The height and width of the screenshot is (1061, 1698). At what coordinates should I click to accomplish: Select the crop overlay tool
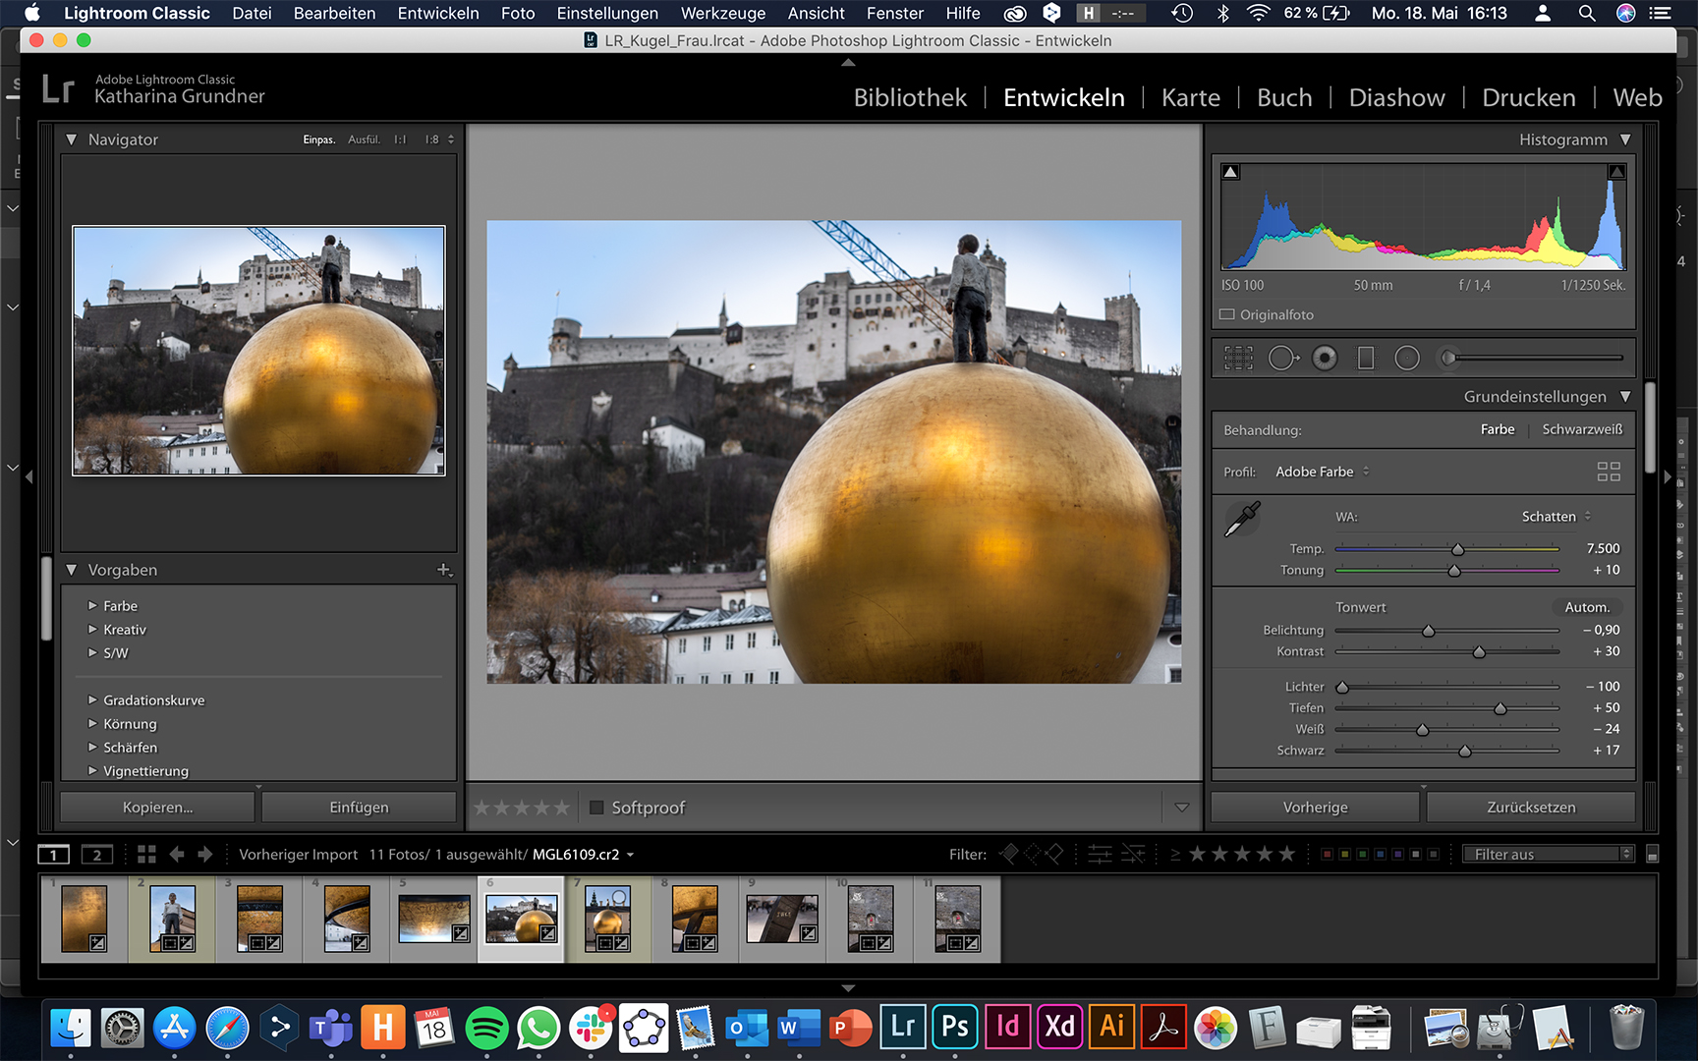click(x=1238, y=359)
